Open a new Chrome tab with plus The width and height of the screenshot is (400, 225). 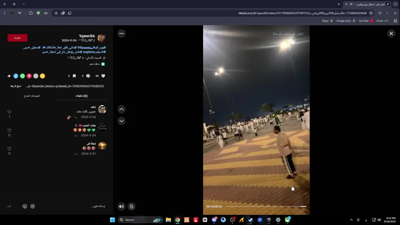(x=339, y=4)
